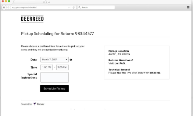Click the Convey logo in the footer

pos(39,104)
